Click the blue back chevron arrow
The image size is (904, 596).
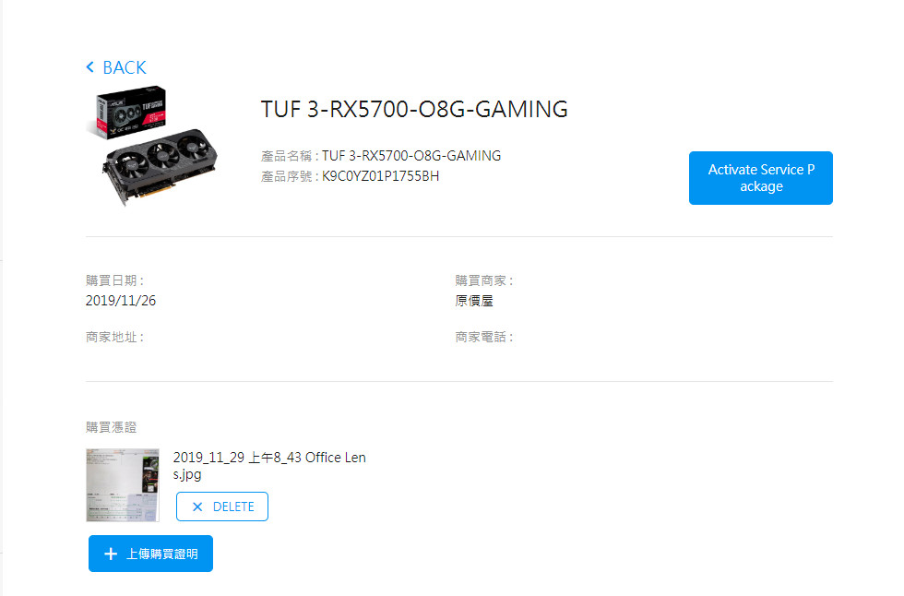tap(90, 67)
